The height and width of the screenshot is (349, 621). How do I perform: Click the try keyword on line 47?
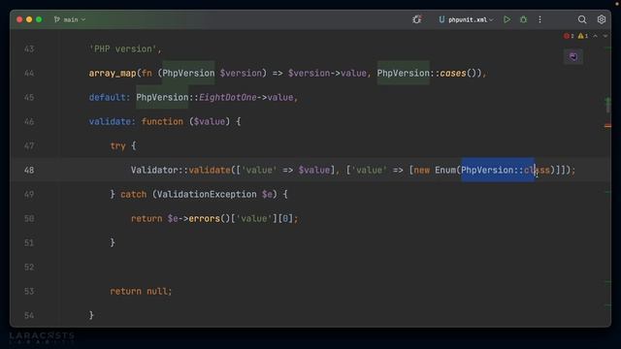[118, 146]
